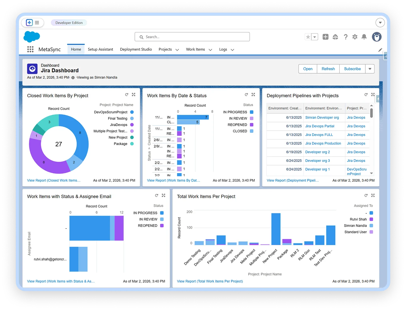406x310 pixels.
Task: Open the favorites list dropdown arrow
Action: coord(314,37)
